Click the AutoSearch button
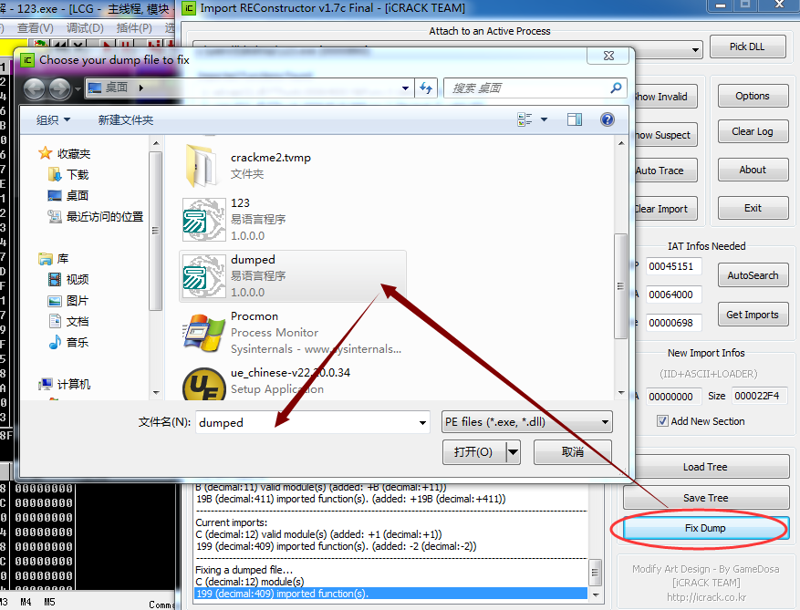This screenshot has height=610, width=800. 753,275
